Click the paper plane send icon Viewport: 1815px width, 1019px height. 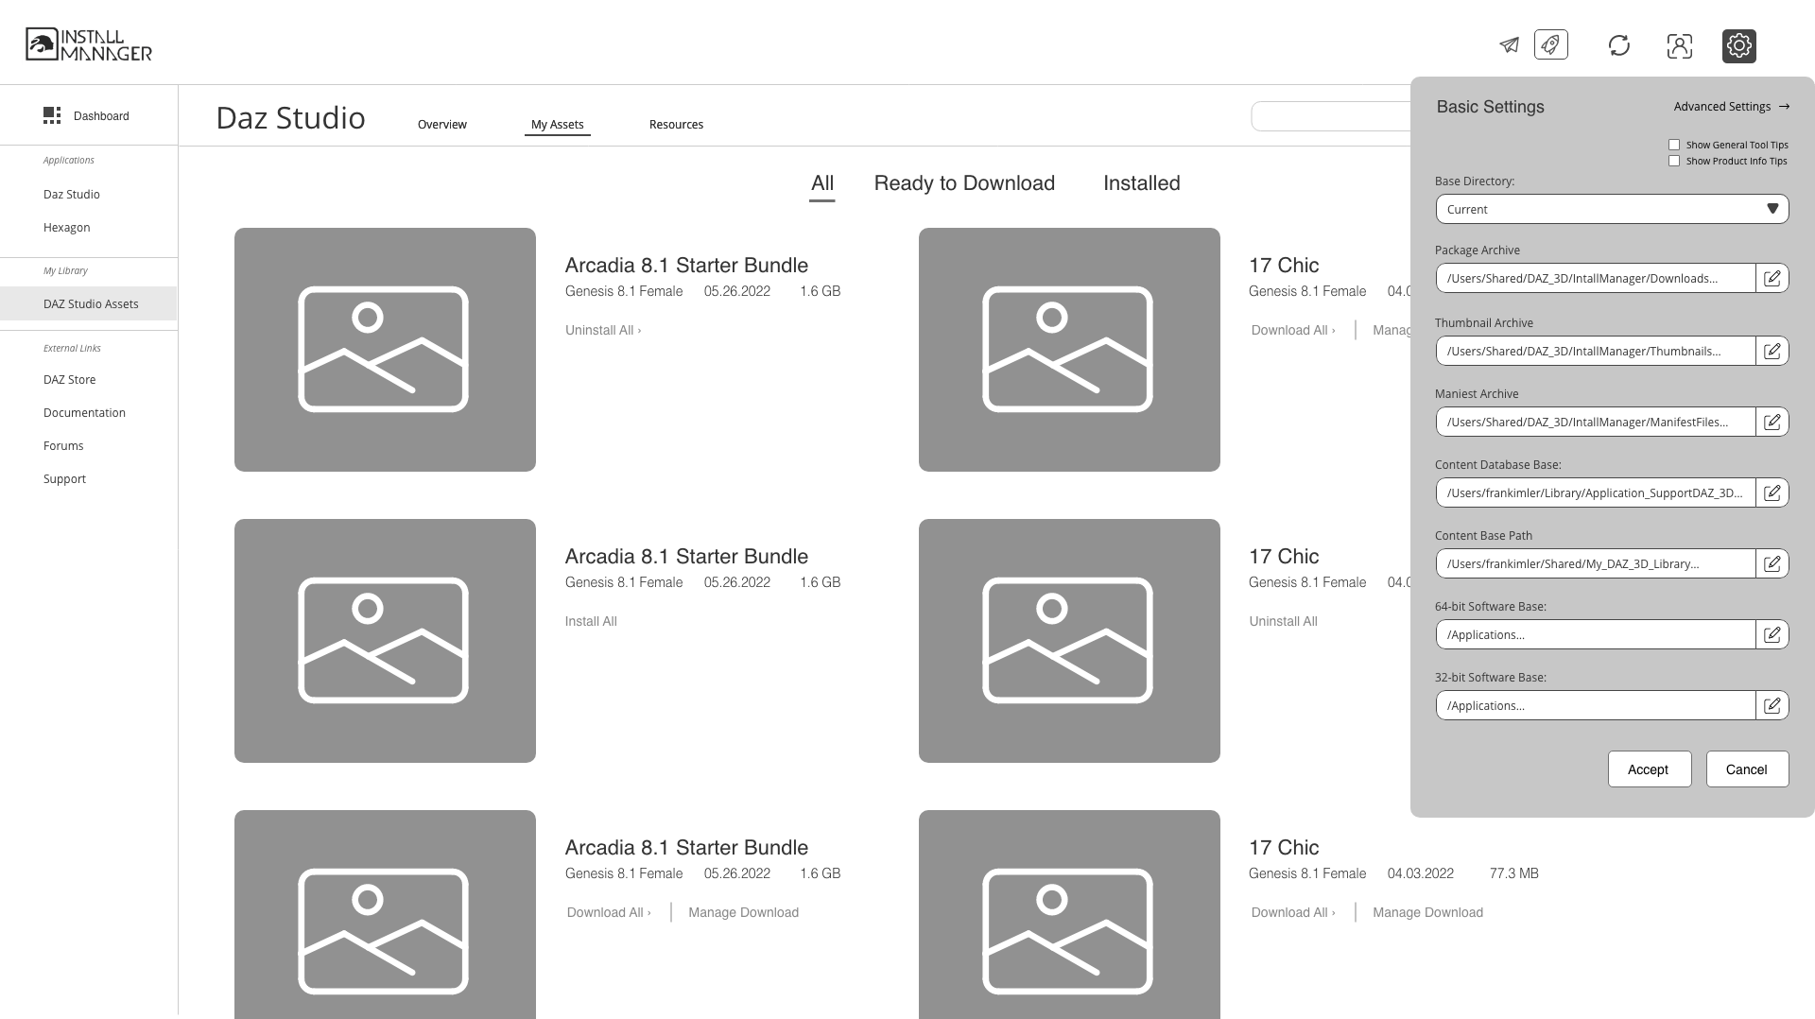point(1509,45)
